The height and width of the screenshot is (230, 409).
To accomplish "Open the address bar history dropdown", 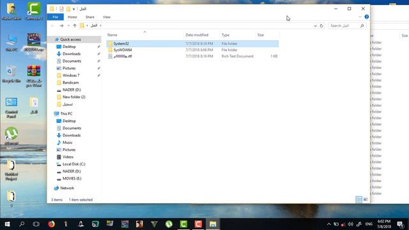I will click(x=315, y=26).
